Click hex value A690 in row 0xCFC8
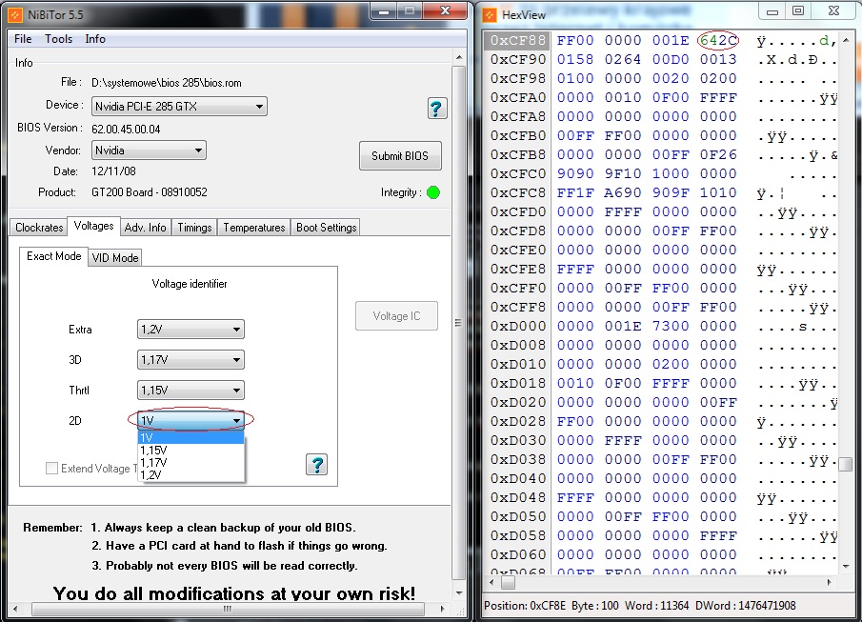This screenshot has width=862, height=622. [x=623, y=192]
